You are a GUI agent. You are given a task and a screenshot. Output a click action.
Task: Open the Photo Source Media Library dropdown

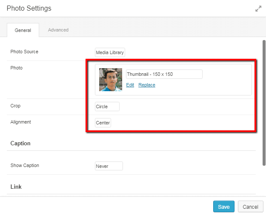click(x=110, y=52)
